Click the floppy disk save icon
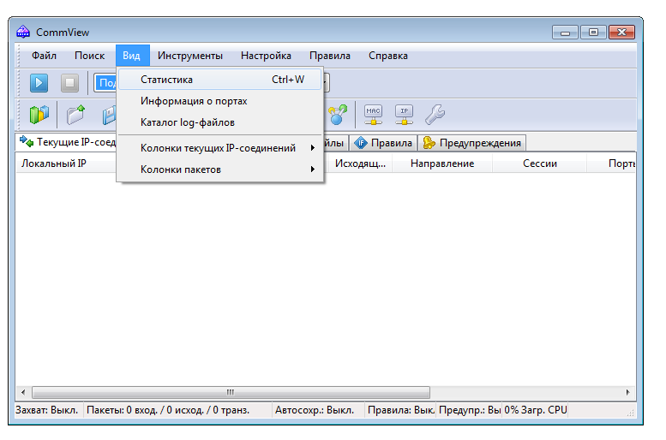The width and height of the screenshot is (666, 440). (109, 116)
